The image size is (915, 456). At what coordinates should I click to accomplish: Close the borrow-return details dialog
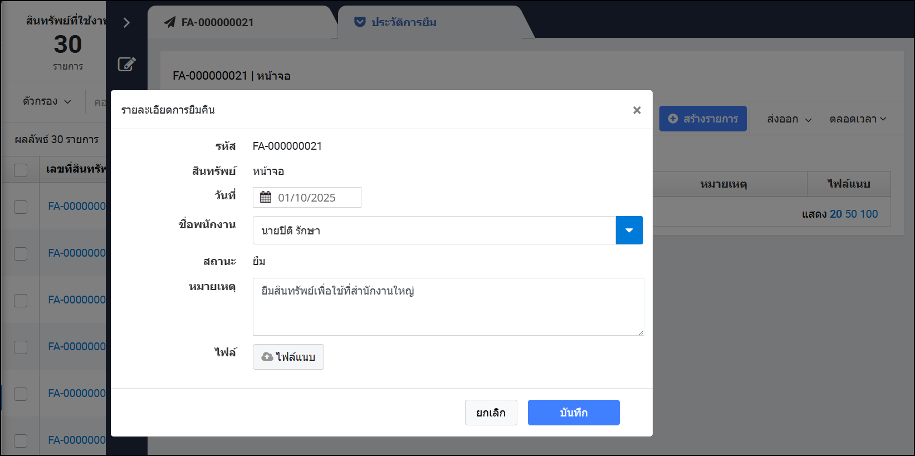tap(637, 110)
